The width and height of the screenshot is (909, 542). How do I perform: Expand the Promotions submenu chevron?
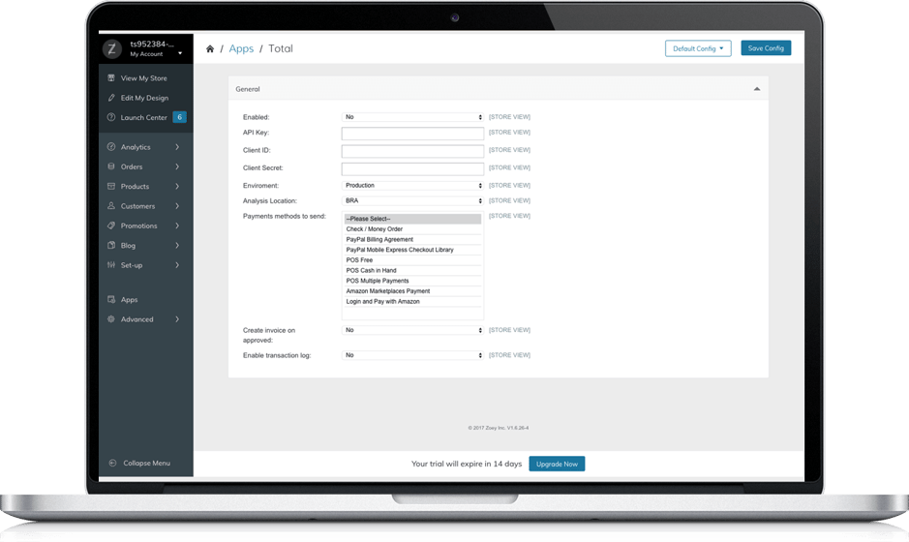click(x=177, y=226)
